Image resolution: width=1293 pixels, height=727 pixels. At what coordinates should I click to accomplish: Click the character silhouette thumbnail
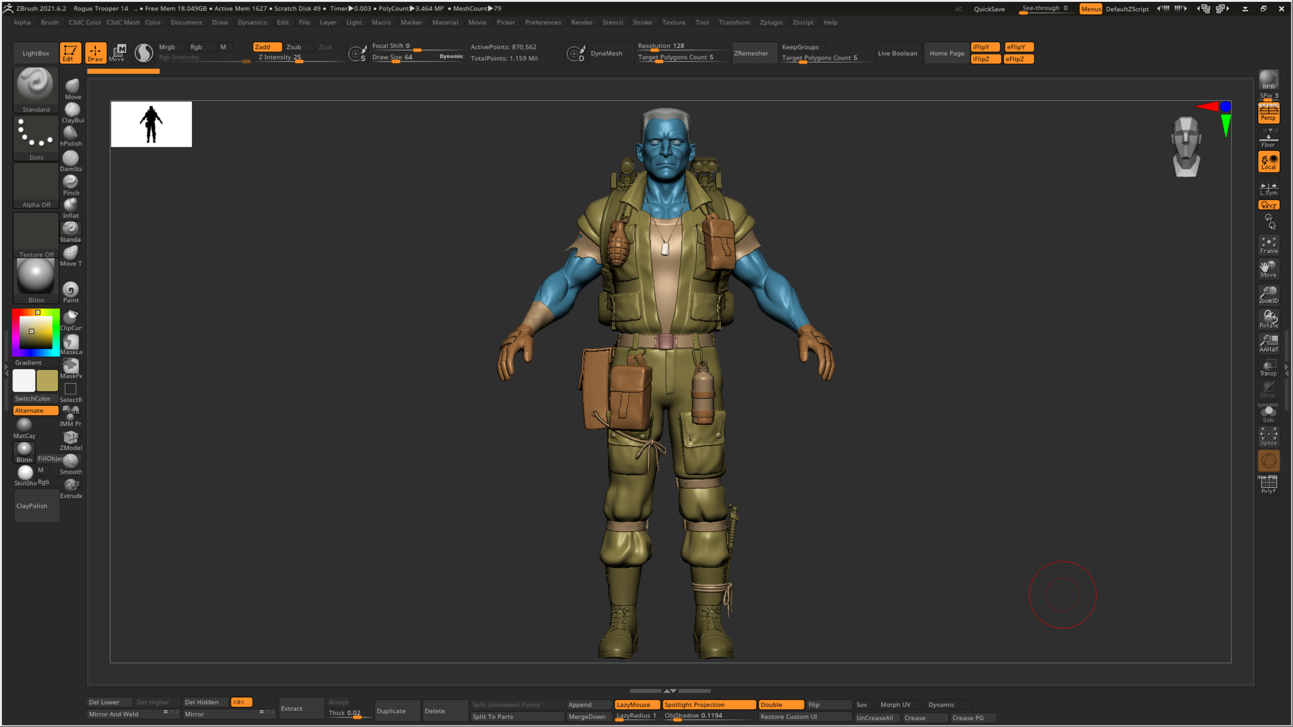(x=151, y=124)
